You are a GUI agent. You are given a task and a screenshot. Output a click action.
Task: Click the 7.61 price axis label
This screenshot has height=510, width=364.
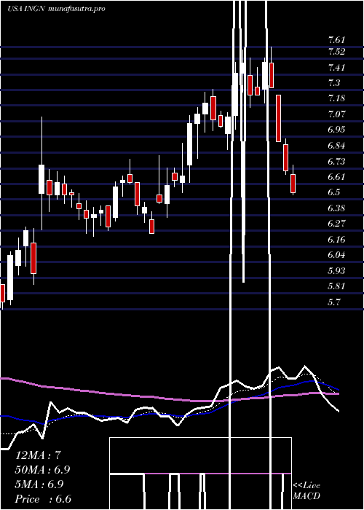click(336, 40)
